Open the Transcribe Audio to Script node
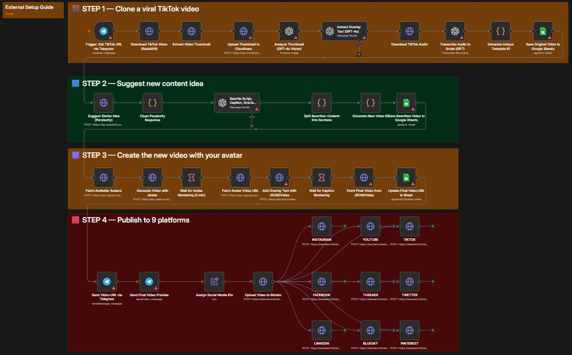 [x=455, y=31]
